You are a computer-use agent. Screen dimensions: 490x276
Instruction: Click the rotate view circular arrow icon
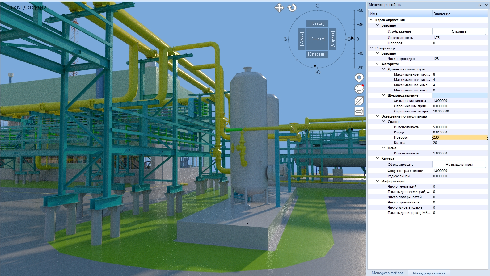(x=292, y=8)
